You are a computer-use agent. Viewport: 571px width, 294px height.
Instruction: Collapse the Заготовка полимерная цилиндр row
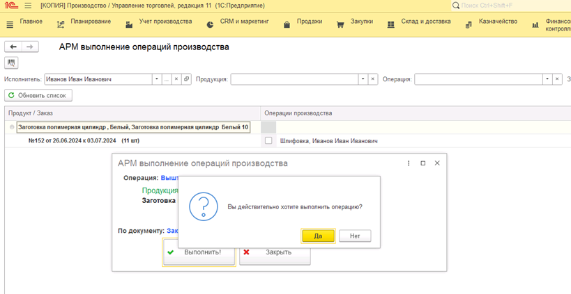pyautogui.click(x=12, y=127)
